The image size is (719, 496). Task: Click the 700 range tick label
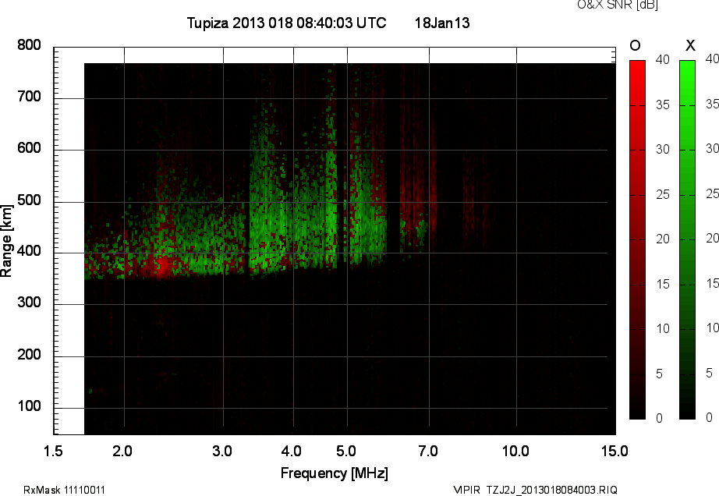[x=29, y=97]
